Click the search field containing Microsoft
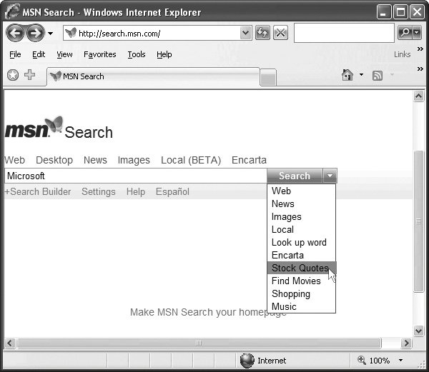429x372 pixels. [x=136, y=176]
